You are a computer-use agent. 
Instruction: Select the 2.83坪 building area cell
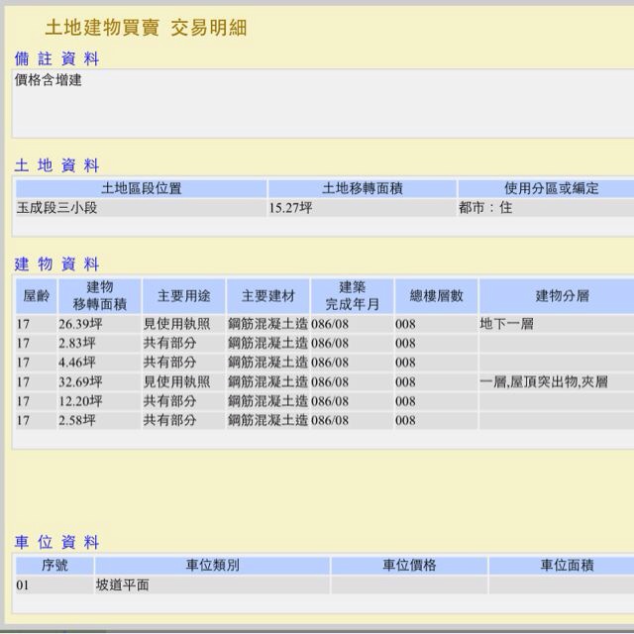pyautogui.click(x=100, y=343)
